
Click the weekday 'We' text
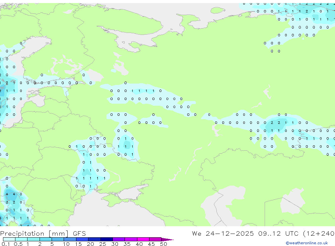(x=197, y=233)
